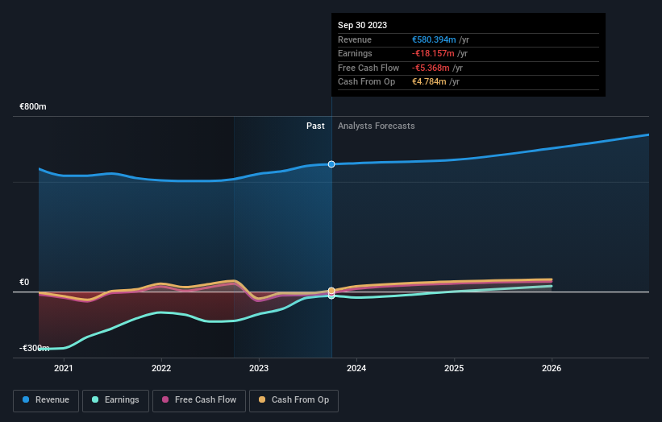The image size is (662, 422).
Task: Click the €800m y-axis label
Action: (33, 106)
